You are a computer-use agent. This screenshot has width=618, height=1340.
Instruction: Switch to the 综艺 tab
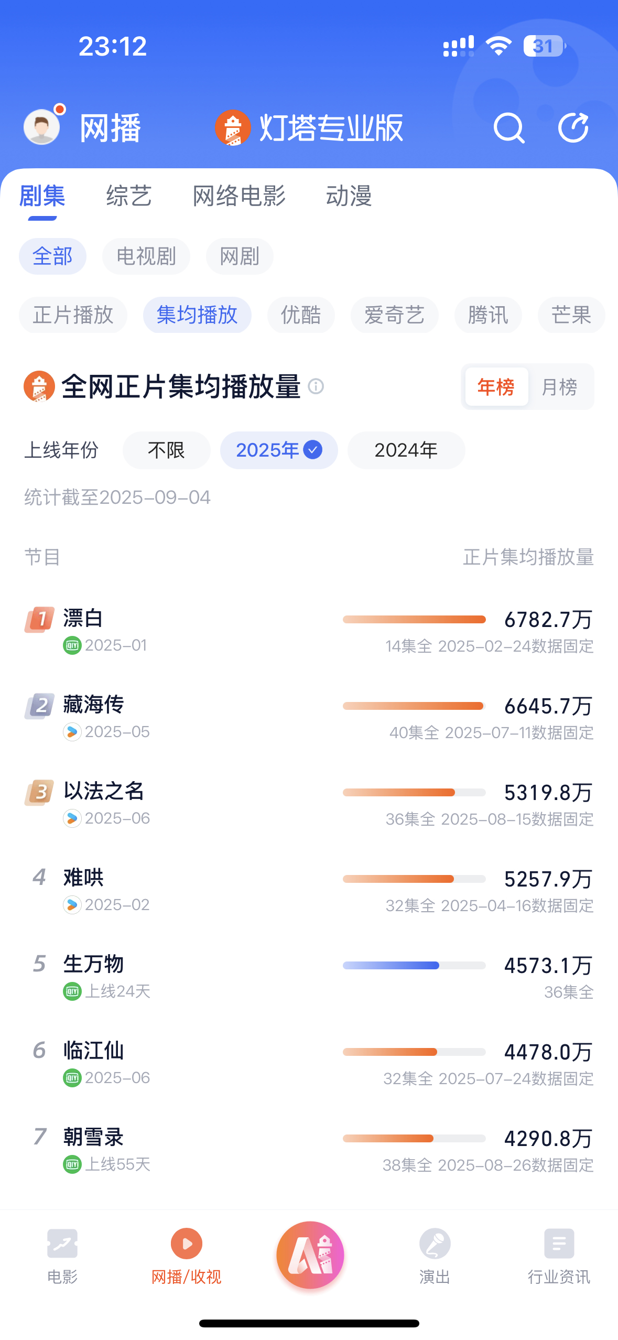[128, 196]
